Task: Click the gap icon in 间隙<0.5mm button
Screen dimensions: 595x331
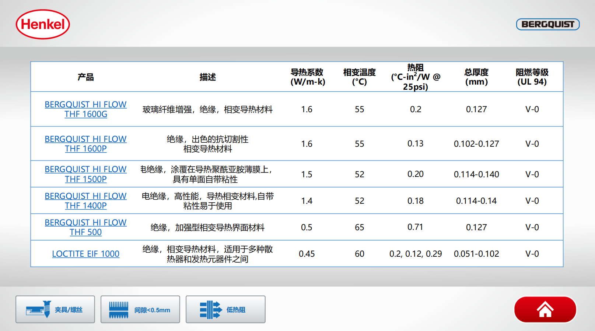Action: click(x=119, y=310)
